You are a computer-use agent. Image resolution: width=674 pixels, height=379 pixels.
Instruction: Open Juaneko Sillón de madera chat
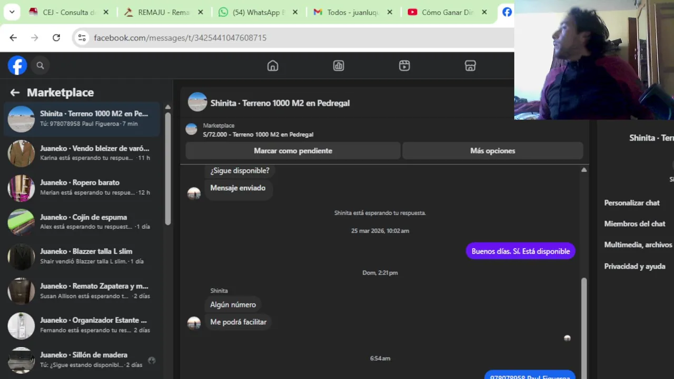82,360
